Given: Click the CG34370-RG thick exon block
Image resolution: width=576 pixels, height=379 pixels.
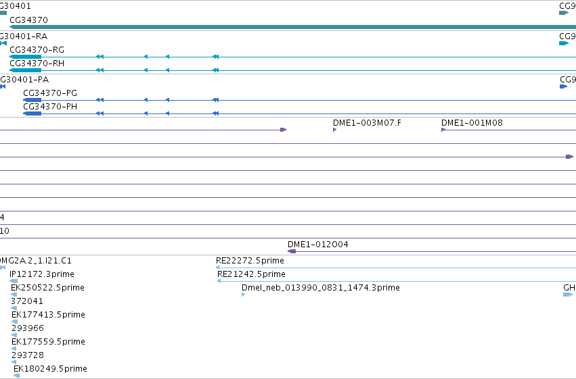Looking at the screenshot, I should click(25, 57).
